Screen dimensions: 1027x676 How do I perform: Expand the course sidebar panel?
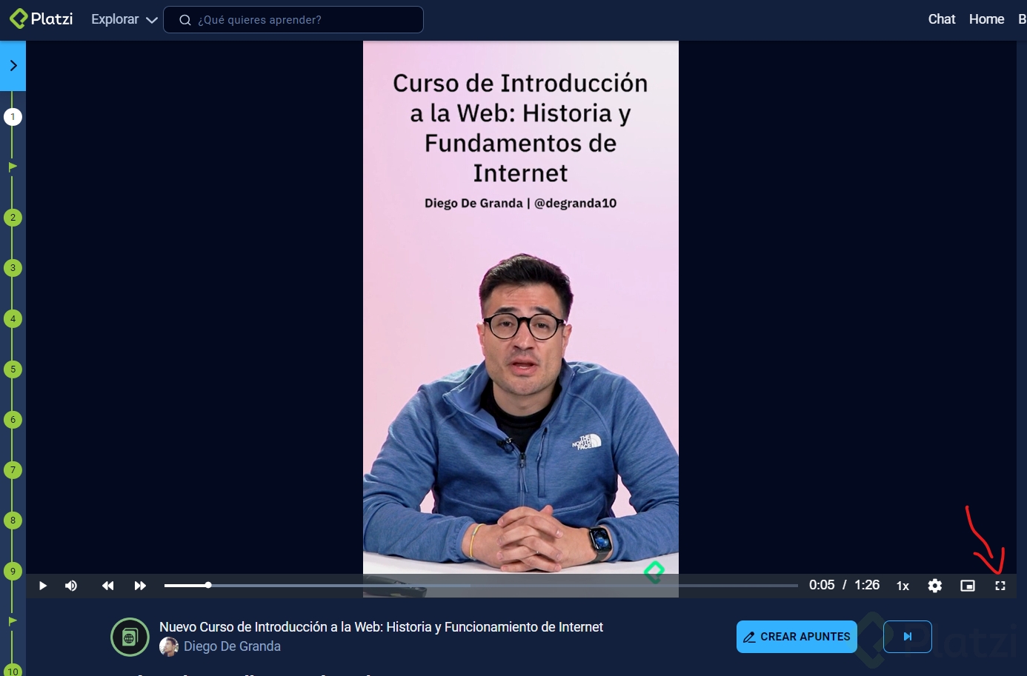click(13, 66)
